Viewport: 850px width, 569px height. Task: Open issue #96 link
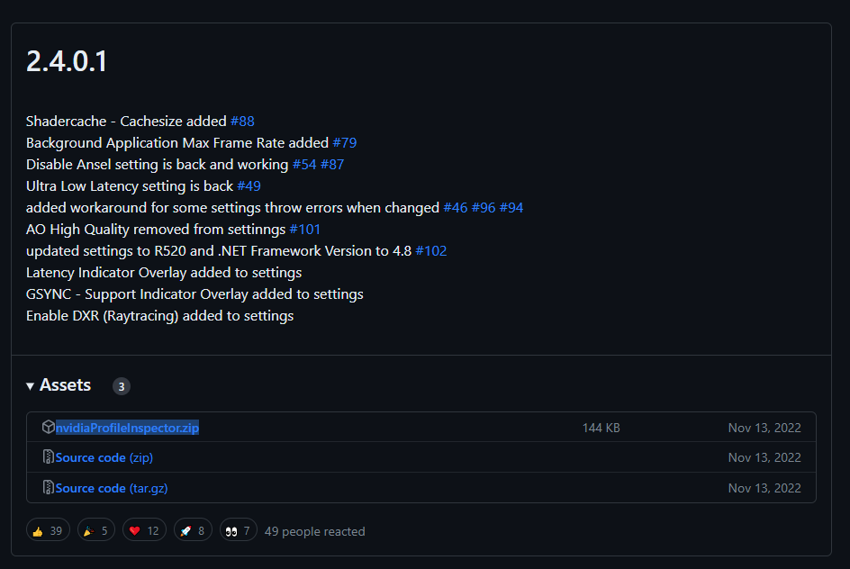tap(484, 208)
